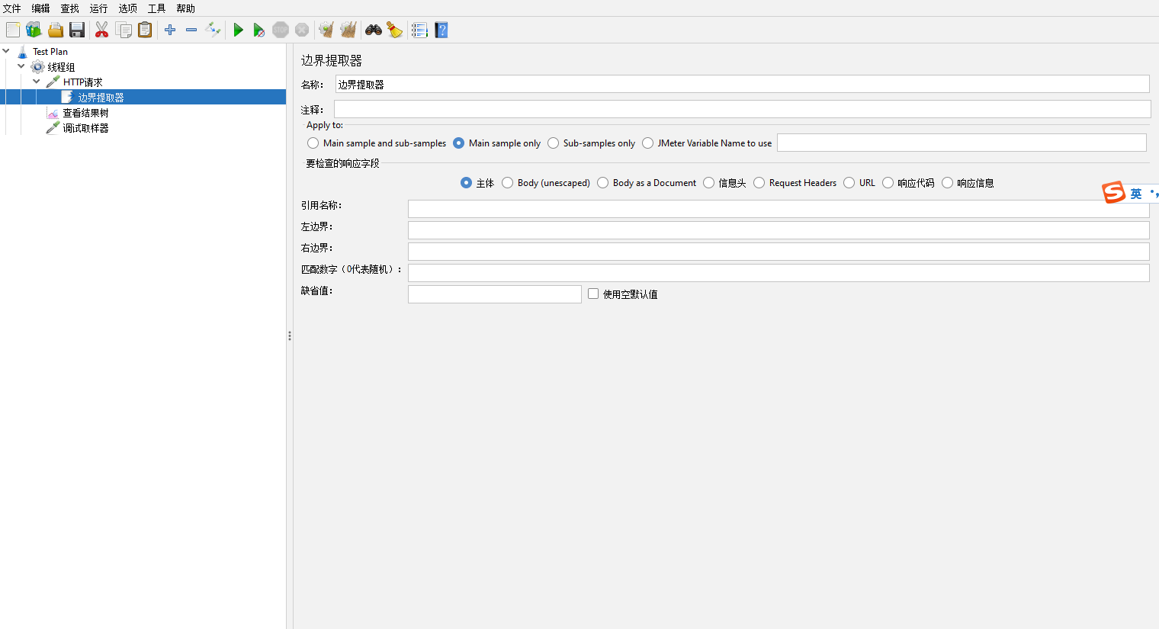The width and height of the screenshot is (1159, 629).
Task: Click the 左边界 input field
Action: point(779,230)
